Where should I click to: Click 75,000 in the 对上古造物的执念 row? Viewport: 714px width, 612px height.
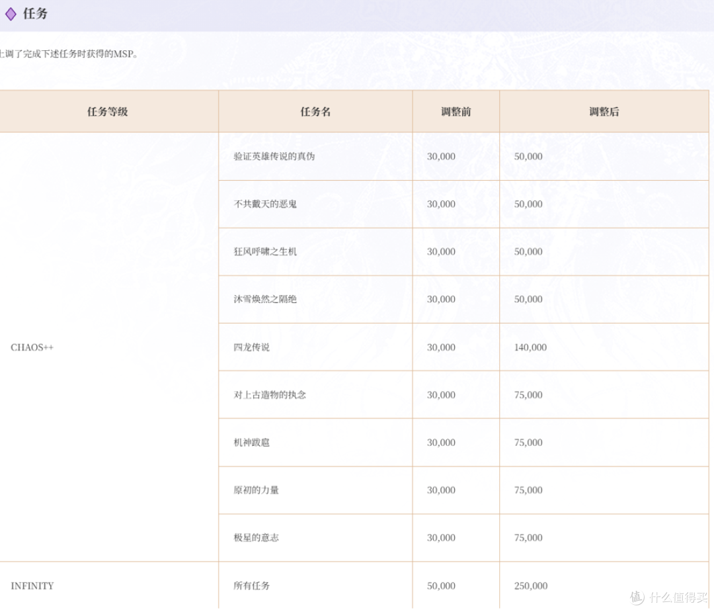click(x=528, y=394)
